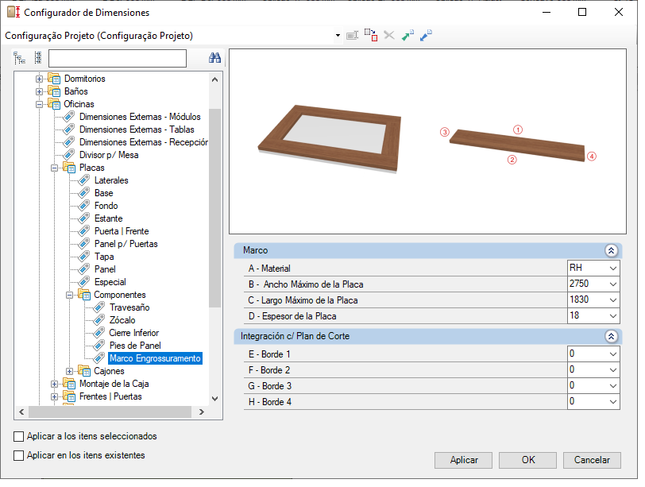Click the horizontal scroll left arrow

coord(21,412)
